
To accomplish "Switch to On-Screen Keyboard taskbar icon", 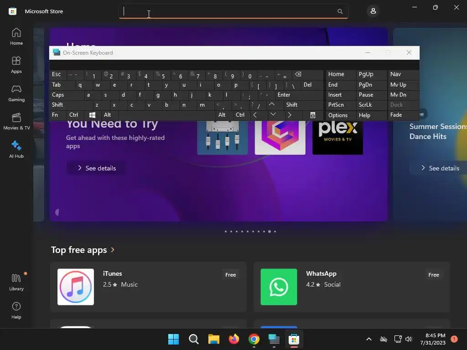I will pos(274,339).
